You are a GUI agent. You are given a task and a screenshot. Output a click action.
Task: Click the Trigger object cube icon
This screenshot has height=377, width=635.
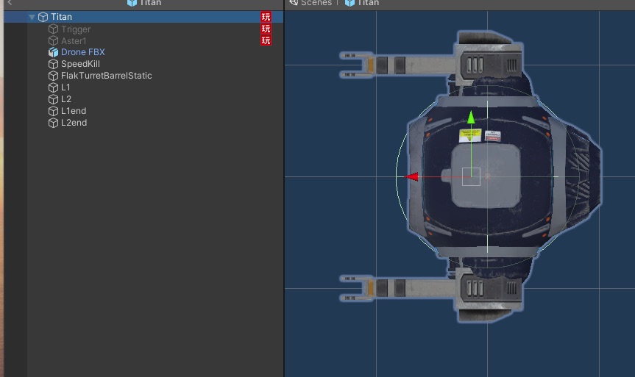53,29
